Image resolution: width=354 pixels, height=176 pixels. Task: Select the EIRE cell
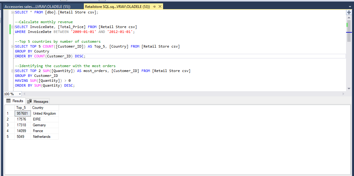click(45, 119)
